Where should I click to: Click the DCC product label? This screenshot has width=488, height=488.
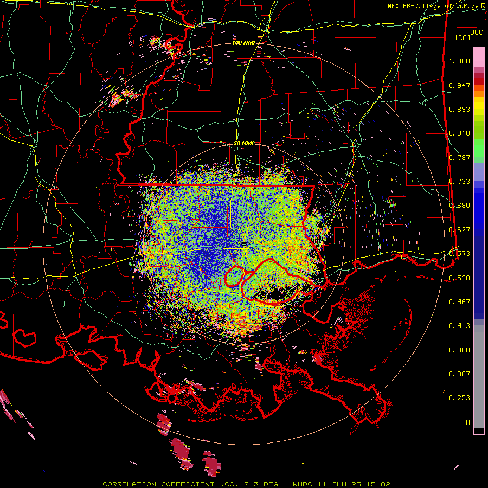(x=476, y=33)
